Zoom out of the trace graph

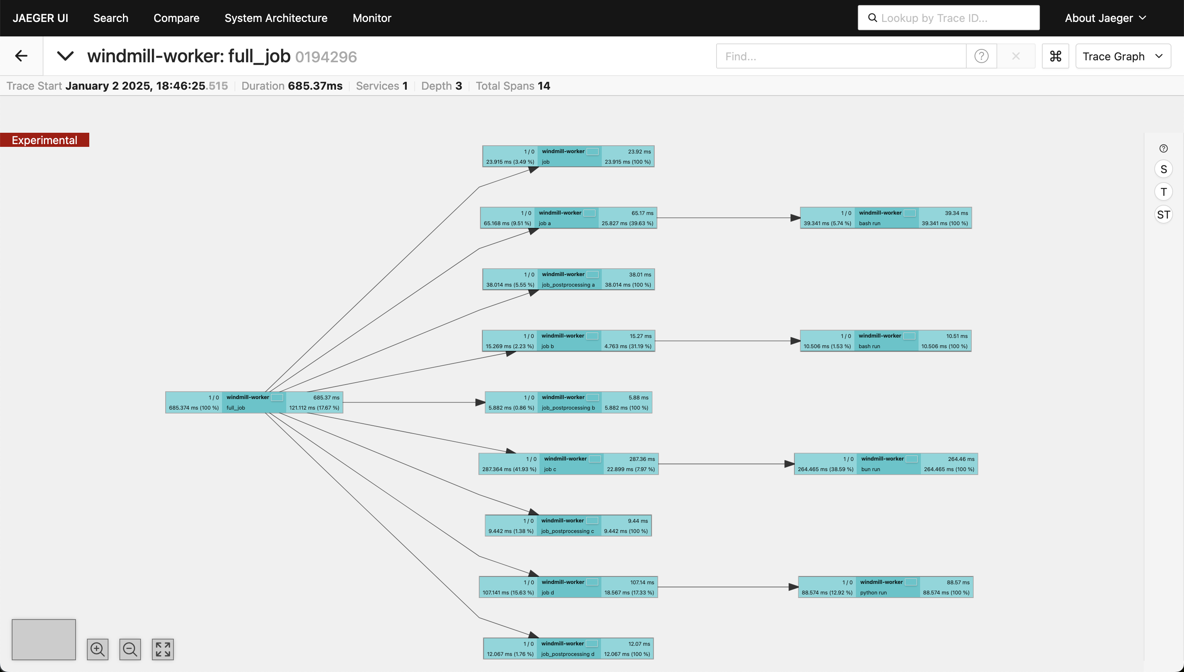pyautogui.click(x=130, y=649)
